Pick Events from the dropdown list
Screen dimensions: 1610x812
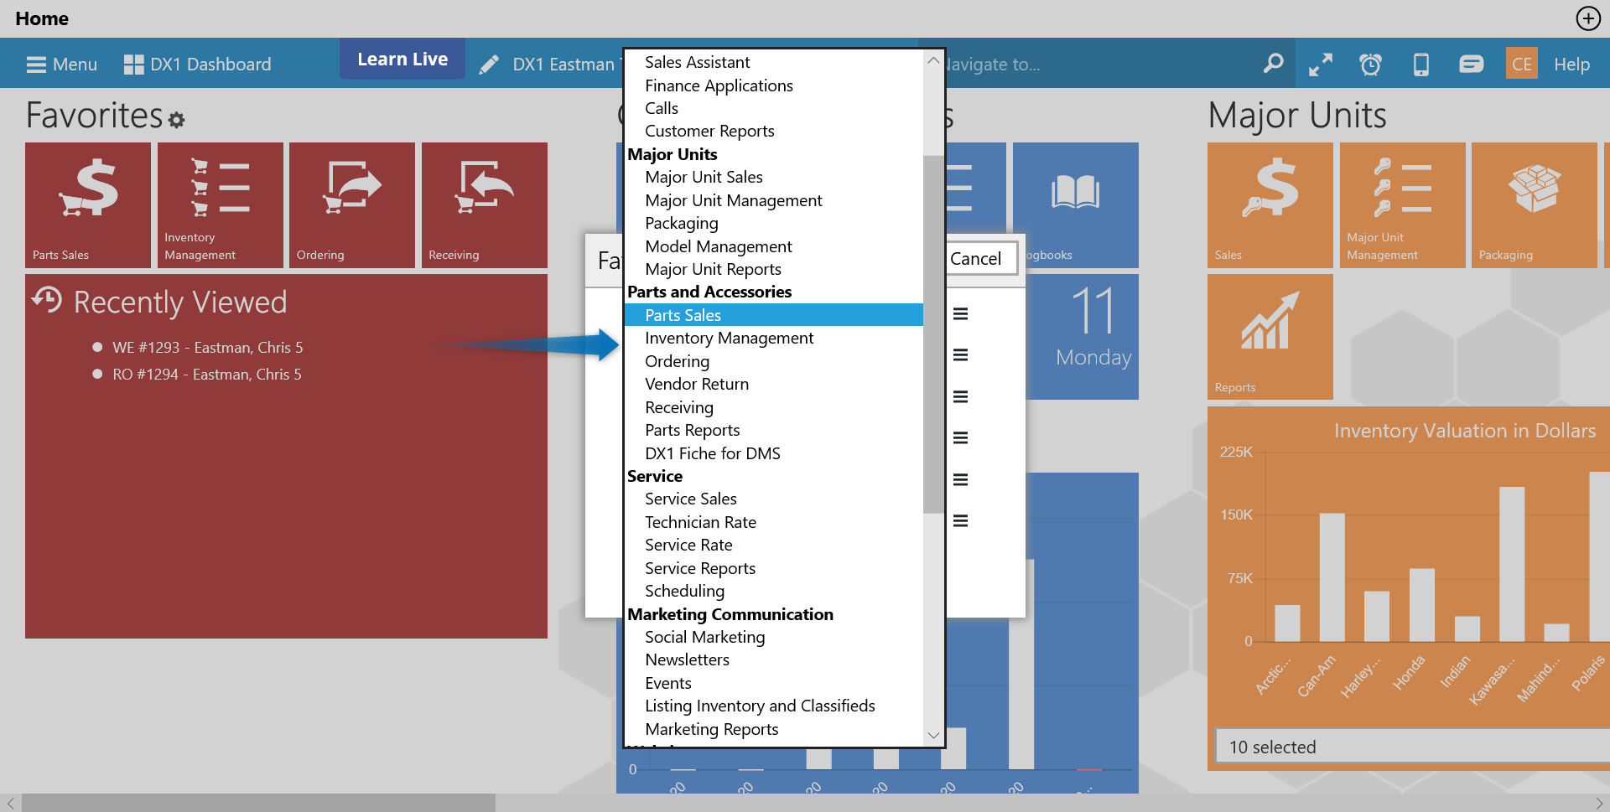[774, 683]
